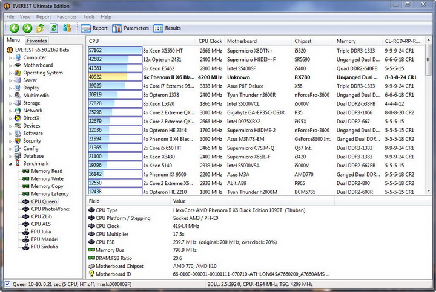The width and height of the screenshot is (436, 292).
Task: Select the FPU Mandel benchmark
Action: click(x=45, y=239)
